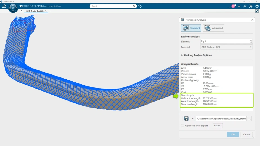Select Axial tow length 17690.556mm
The image size is (260, 146).
(210, 101)
